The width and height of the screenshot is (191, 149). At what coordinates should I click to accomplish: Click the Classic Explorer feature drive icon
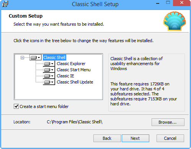click(x=47, y=64)
